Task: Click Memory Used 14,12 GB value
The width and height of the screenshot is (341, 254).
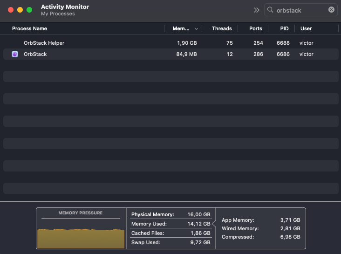Action: pyautogui.click(x=199, y=224)
